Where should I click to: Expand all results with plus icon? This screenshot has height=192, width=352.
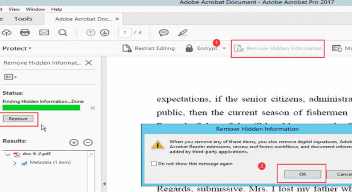[x=74, y=142]
